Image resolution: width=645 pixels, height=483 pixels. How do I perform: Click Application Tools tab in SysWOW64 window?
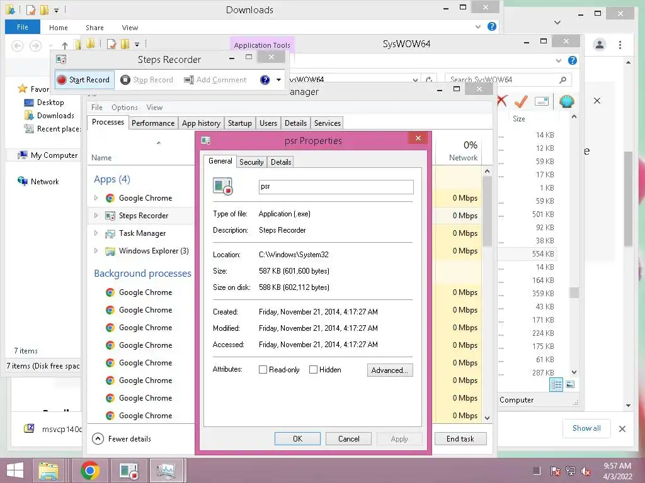click(262, 45)
